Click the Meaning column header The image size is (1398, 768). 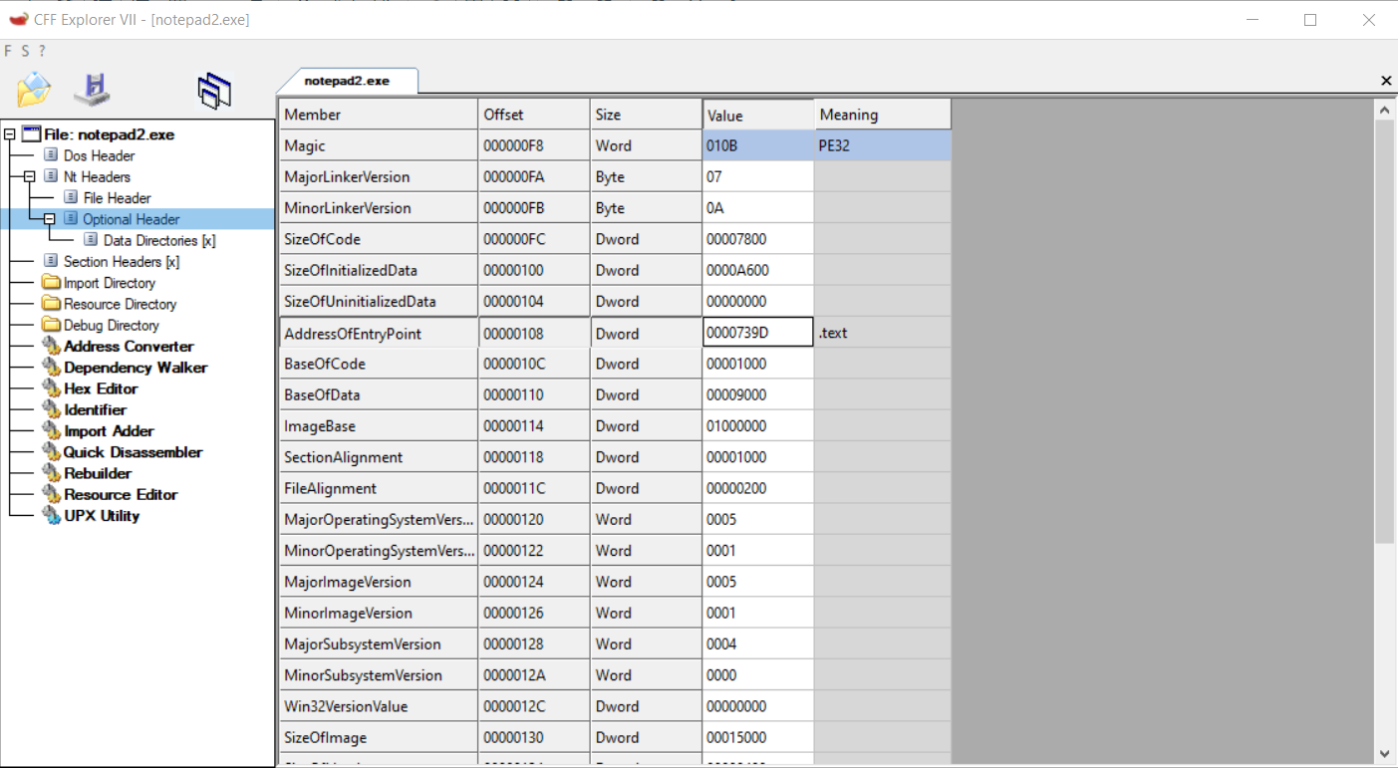(x=883, y=115)
